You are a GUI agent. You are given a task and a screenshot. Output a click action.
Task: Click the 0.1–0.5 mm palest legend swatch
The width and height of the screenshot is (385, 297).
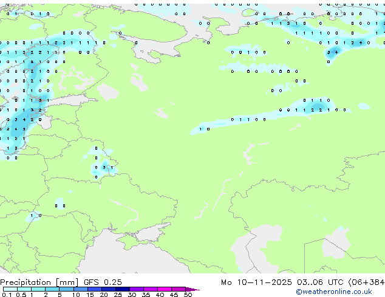click(x=10, y=289)
